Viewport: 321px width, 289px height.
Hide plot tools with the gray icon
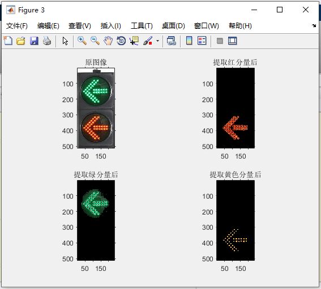[x=220, y=41]
